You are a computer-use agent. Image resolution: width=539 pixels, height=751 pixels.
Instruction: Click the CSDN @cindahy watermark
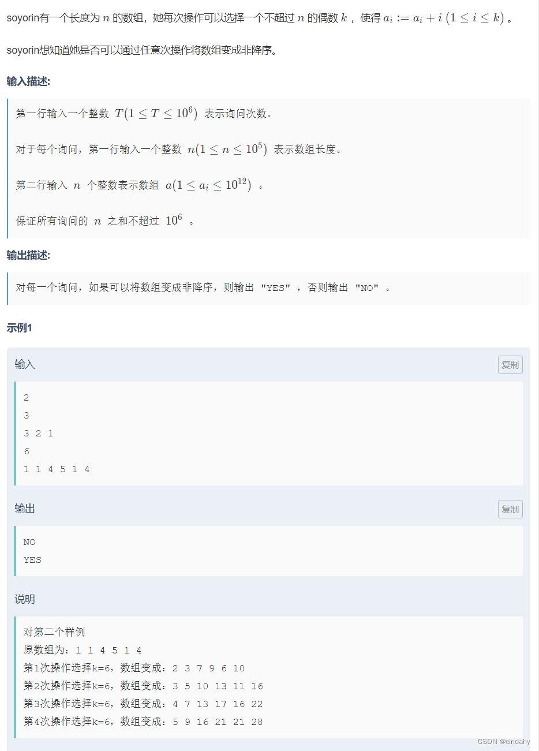point(503,742)
